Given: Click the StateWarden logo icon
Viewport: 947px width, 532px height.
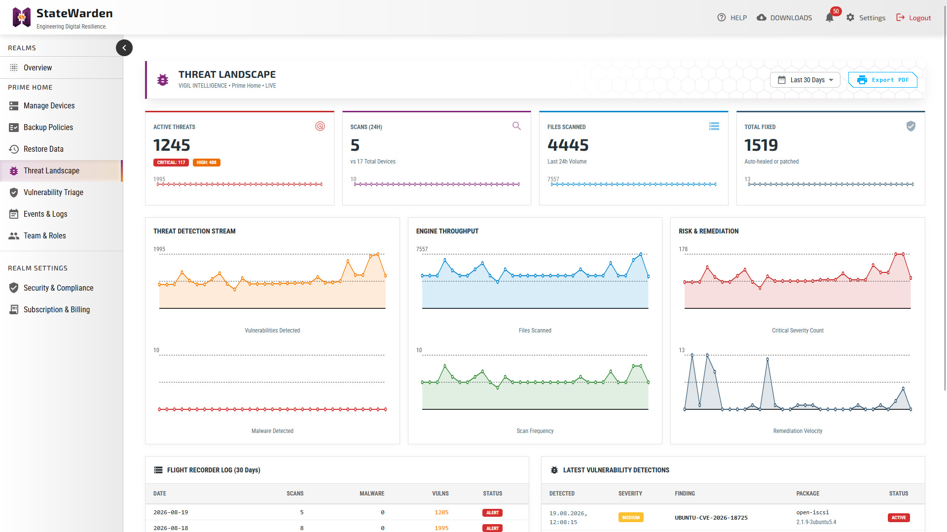Looking at the screenshot, I should click(22, 17).
